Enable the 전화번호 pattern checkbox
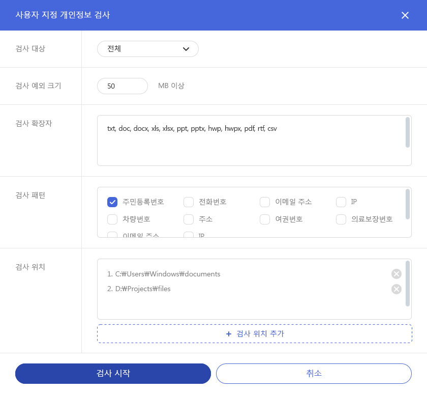Screen dimensions: 427x394 (189, 202)
